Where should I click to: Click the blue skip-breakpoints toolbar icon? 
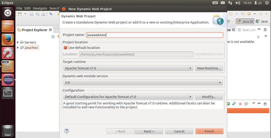(x=51, y=14)
